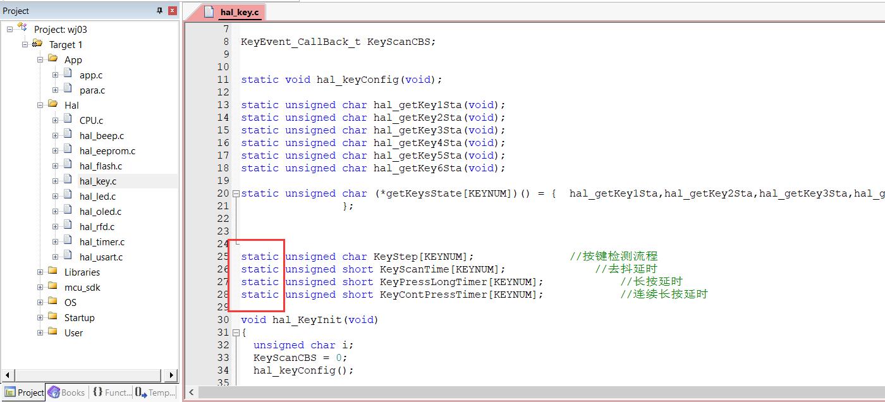Click hal_getKey1Sta prototype on line 13
The image size is (885, 402).
(x=373, y=105)
